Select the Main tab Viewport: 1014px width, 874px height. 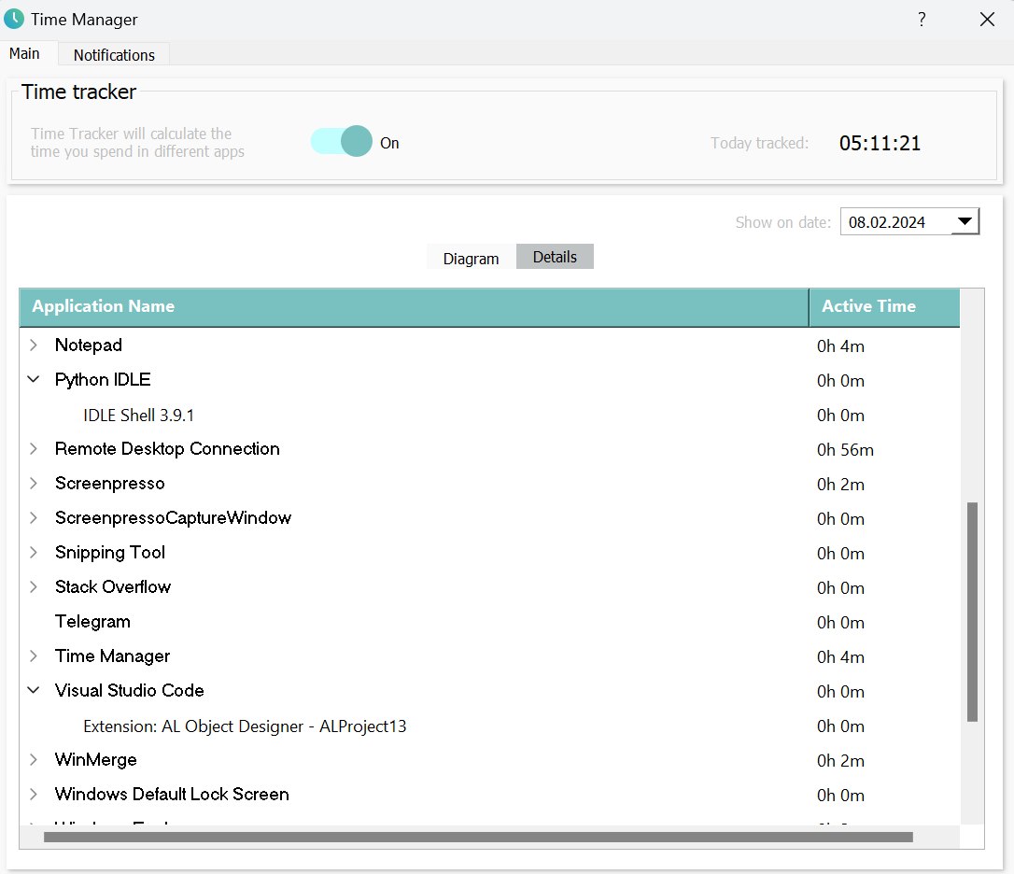click(25, 54)
